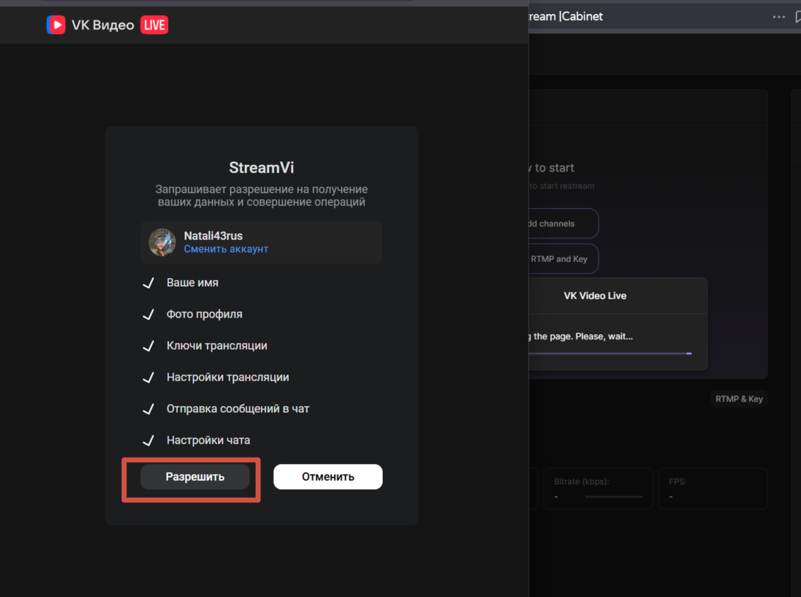Click the Natali43rus profile avatar

(x=162, y=242)
